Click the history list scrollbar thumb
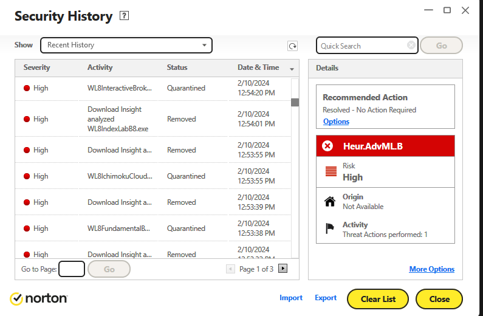Screen dimensions: 483x316 [295, 102]
